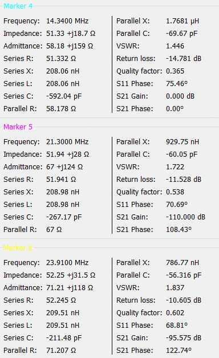Select Marker 4 frequency value 14.3400 MHz
Screen dimensions: 219x358
coord(67,21)
